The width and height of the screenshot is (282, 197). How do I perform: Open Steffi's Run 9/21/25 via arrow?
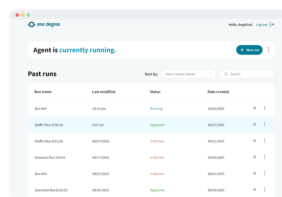[254, 141]
